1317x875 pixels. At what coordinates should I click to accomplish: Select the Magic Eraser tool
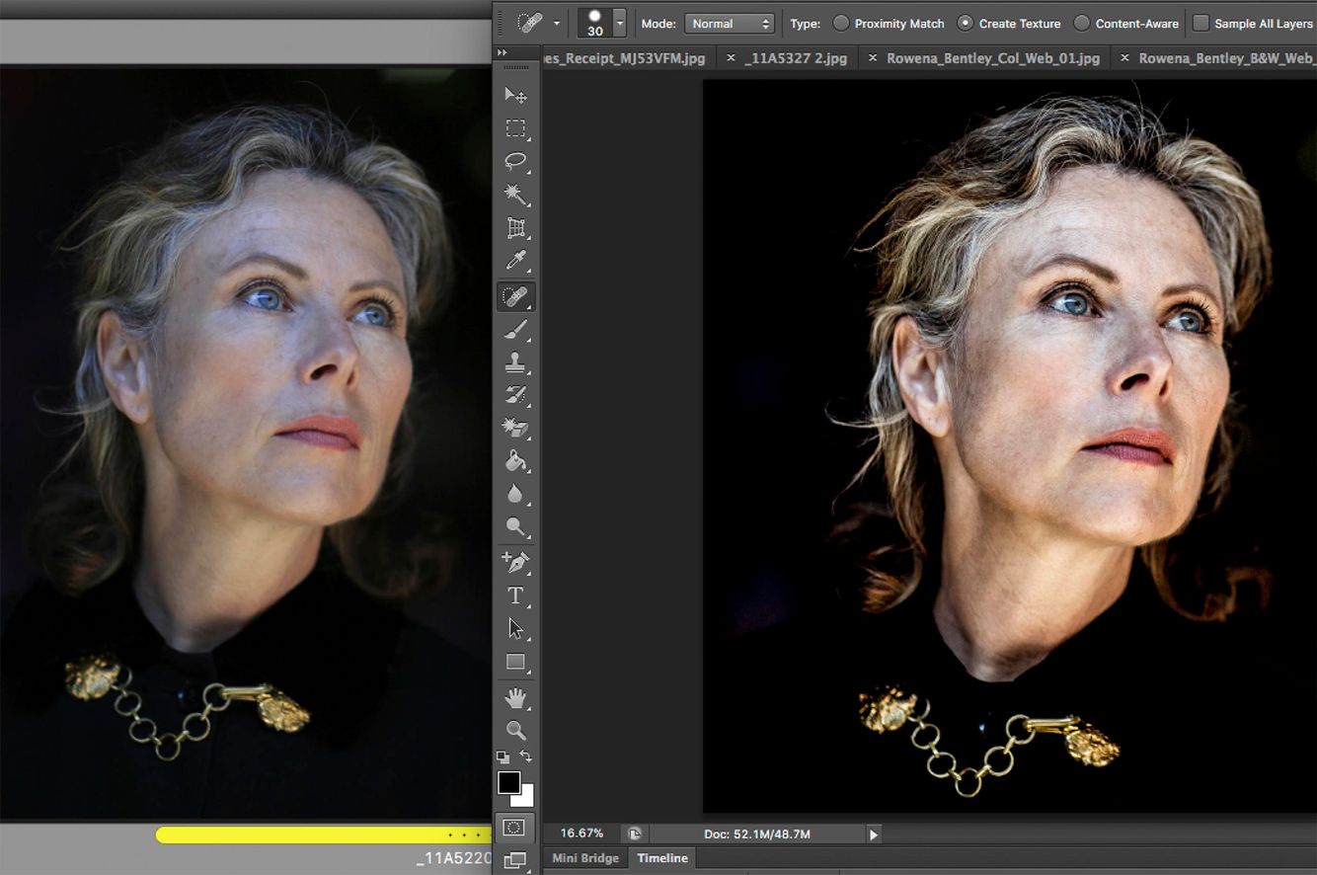point(515,429)
